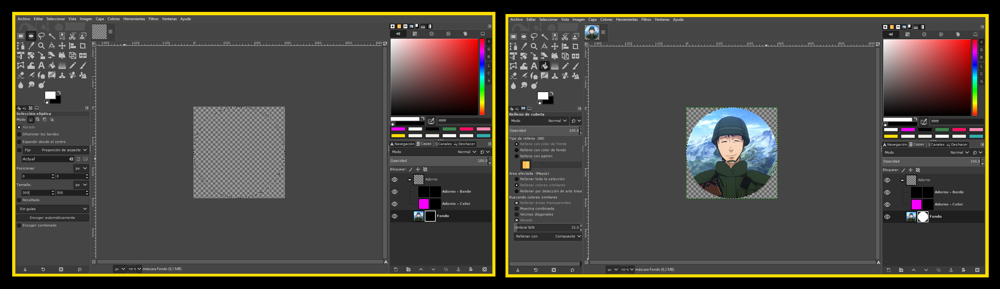Select Heal bandage tool in left GIMP window
The width and height of the screenshot is (1000, 289).
click(73, 75)
